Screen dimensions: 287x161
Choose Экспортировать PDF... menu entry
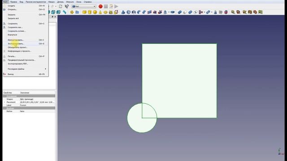click(x=26, y=64)
